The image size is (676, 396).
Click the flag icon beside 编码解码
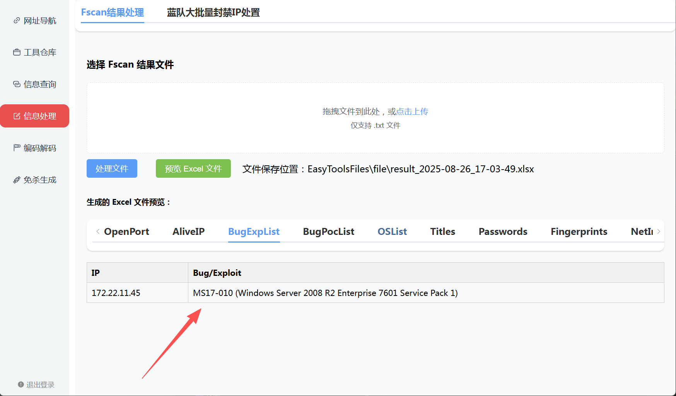pos(17,148)
